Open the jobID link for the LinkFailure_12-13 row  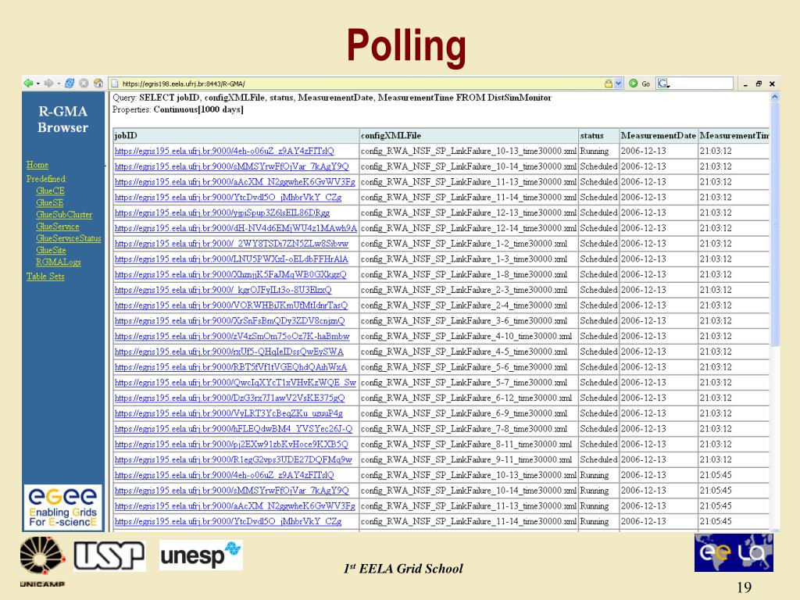point(222,212)
